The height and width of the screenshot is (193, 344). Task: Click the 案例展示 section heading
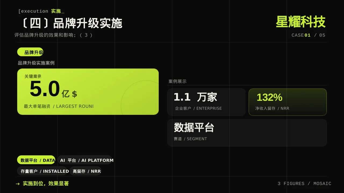click(x=177, y=81)
